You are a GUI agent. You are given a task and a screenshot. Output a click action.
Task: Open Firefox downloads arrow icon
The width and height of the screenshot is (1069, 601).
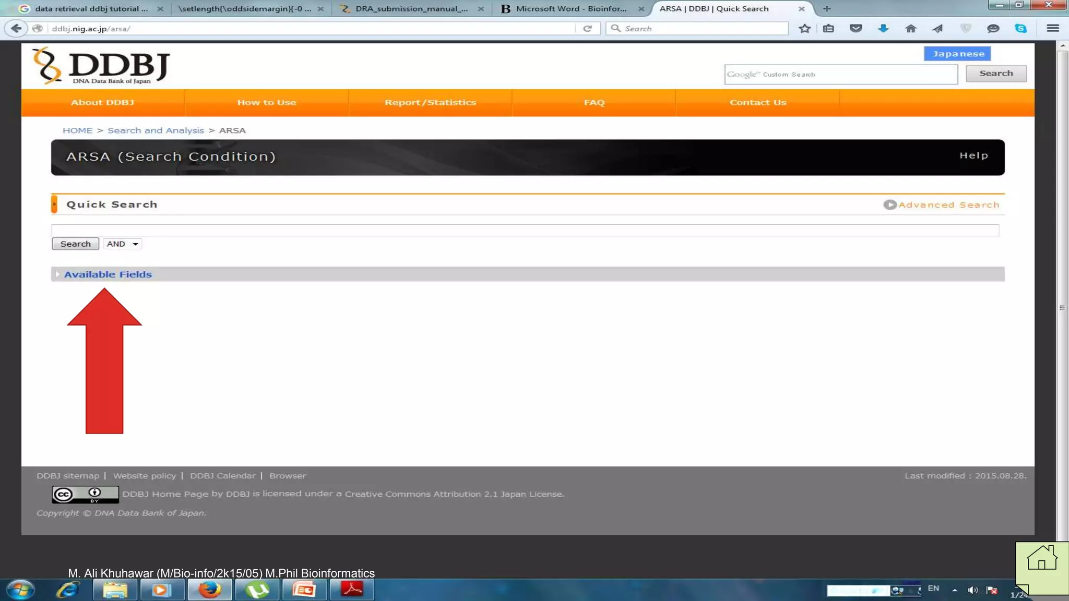click(883, 29)
